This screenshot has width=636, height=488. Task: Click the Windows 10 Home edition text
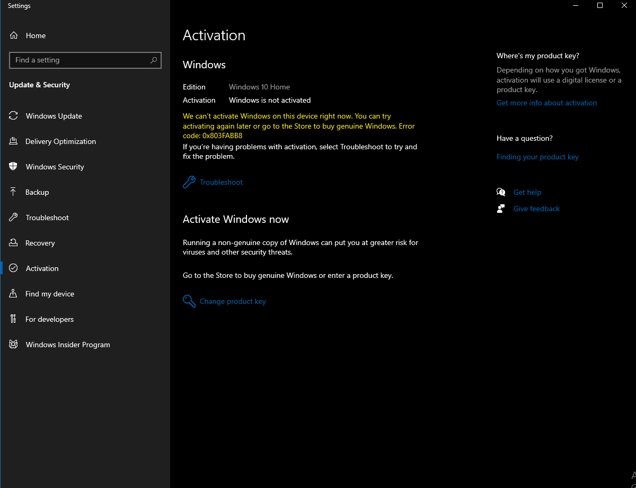[259, 87]
